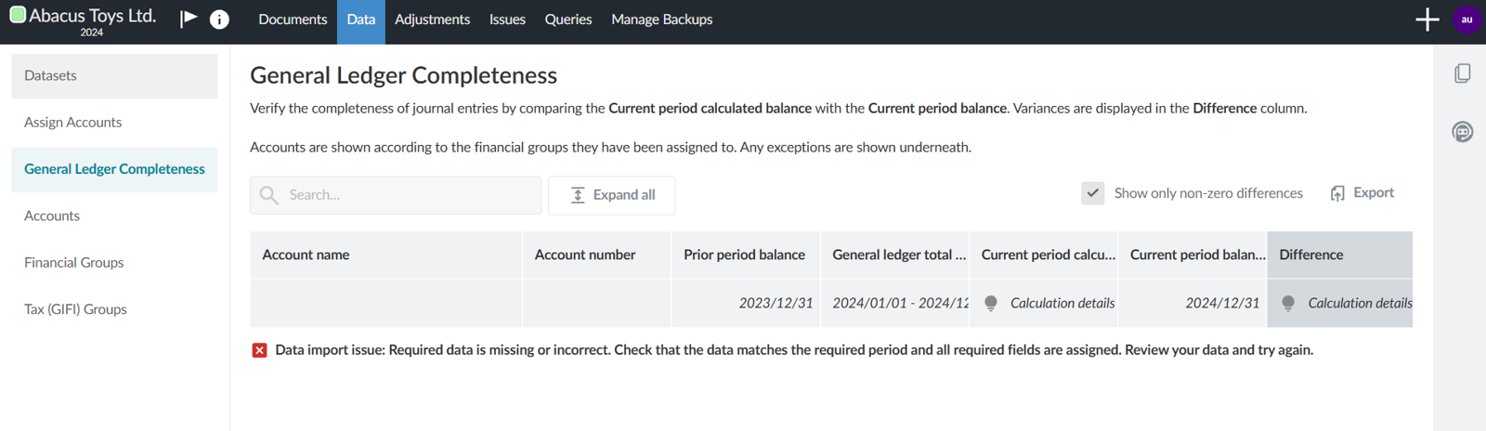Open the chat assistant icon in right sidebar
1486x431 pixels.
click(1462, 132)
